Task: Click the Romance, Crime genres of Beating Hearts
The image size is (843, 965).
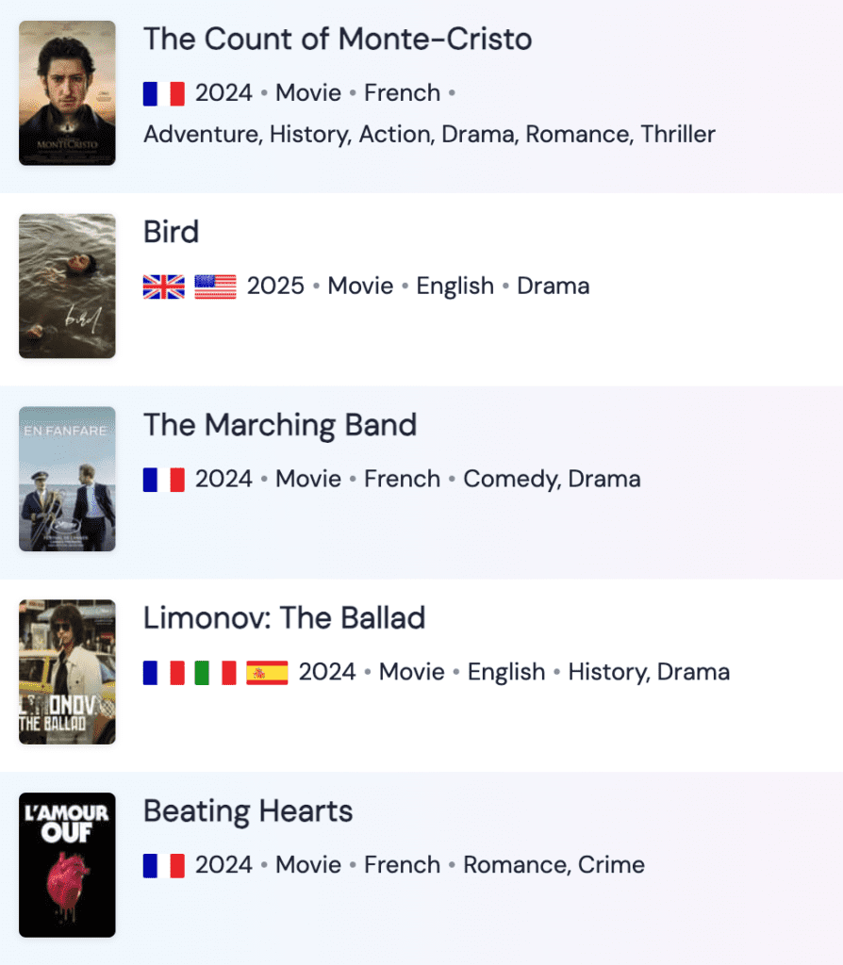Action: pyautogui.click(x=554, y=865)
